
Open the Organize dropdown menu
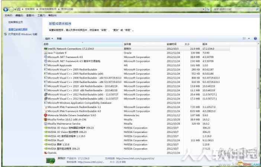point(49,39)
